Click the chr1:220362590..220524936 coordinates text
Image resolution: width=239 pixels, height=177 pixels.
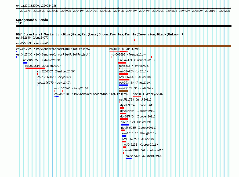(36, 6)
